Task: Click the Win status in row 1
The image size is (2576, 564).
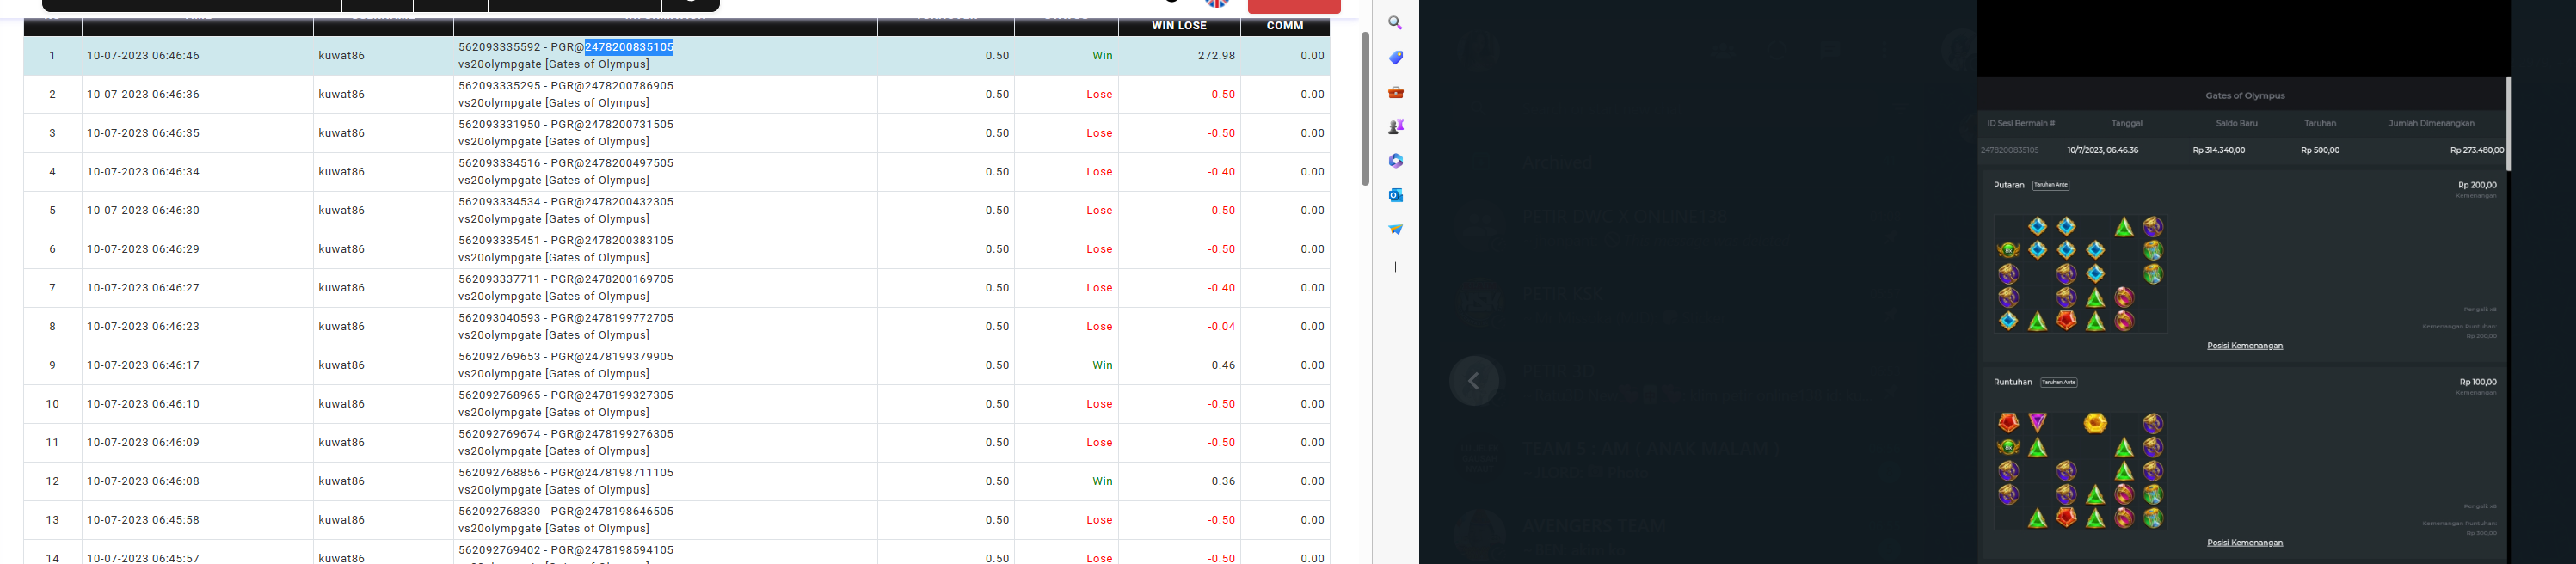Action: [x=1102, y=56]
